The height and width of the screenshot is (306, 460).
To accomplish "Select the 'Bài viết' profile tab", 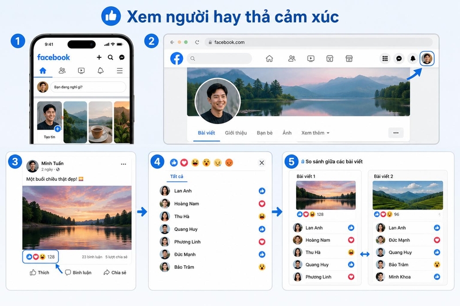I will [206, 133].
